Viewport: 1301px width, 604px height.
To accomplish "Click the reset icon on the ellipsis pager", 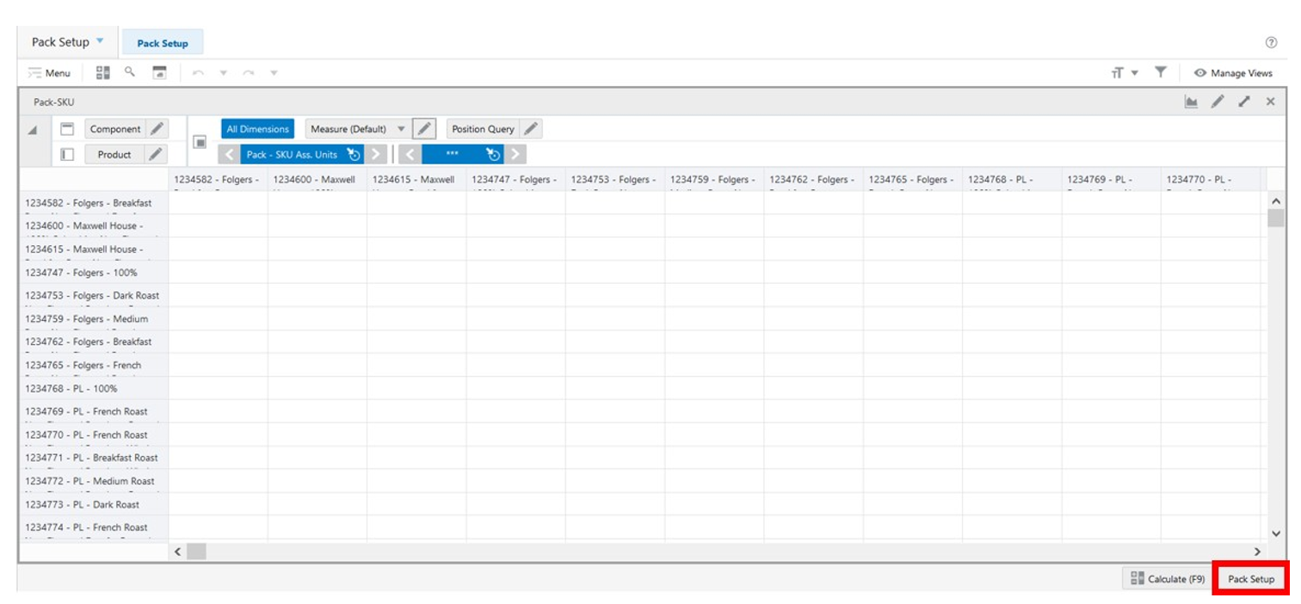I will tap(493, 155).
